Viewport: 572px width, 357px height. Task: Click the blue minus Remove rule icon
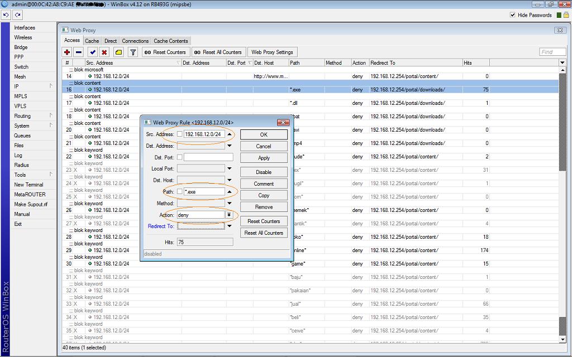tap(79, 52)
